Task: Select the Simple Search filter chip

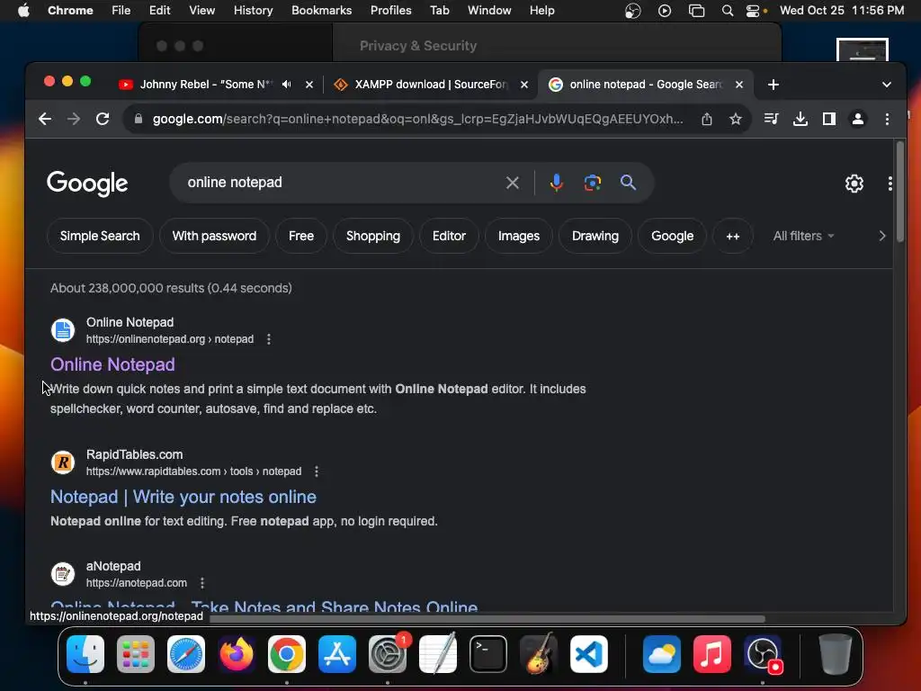Action: pos(100,237)
